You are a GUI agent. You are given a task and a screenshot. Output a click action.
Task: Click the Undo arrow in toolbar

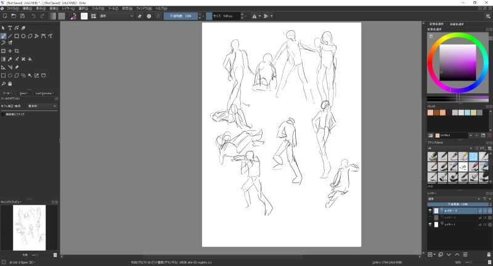[x=33, y=16]
